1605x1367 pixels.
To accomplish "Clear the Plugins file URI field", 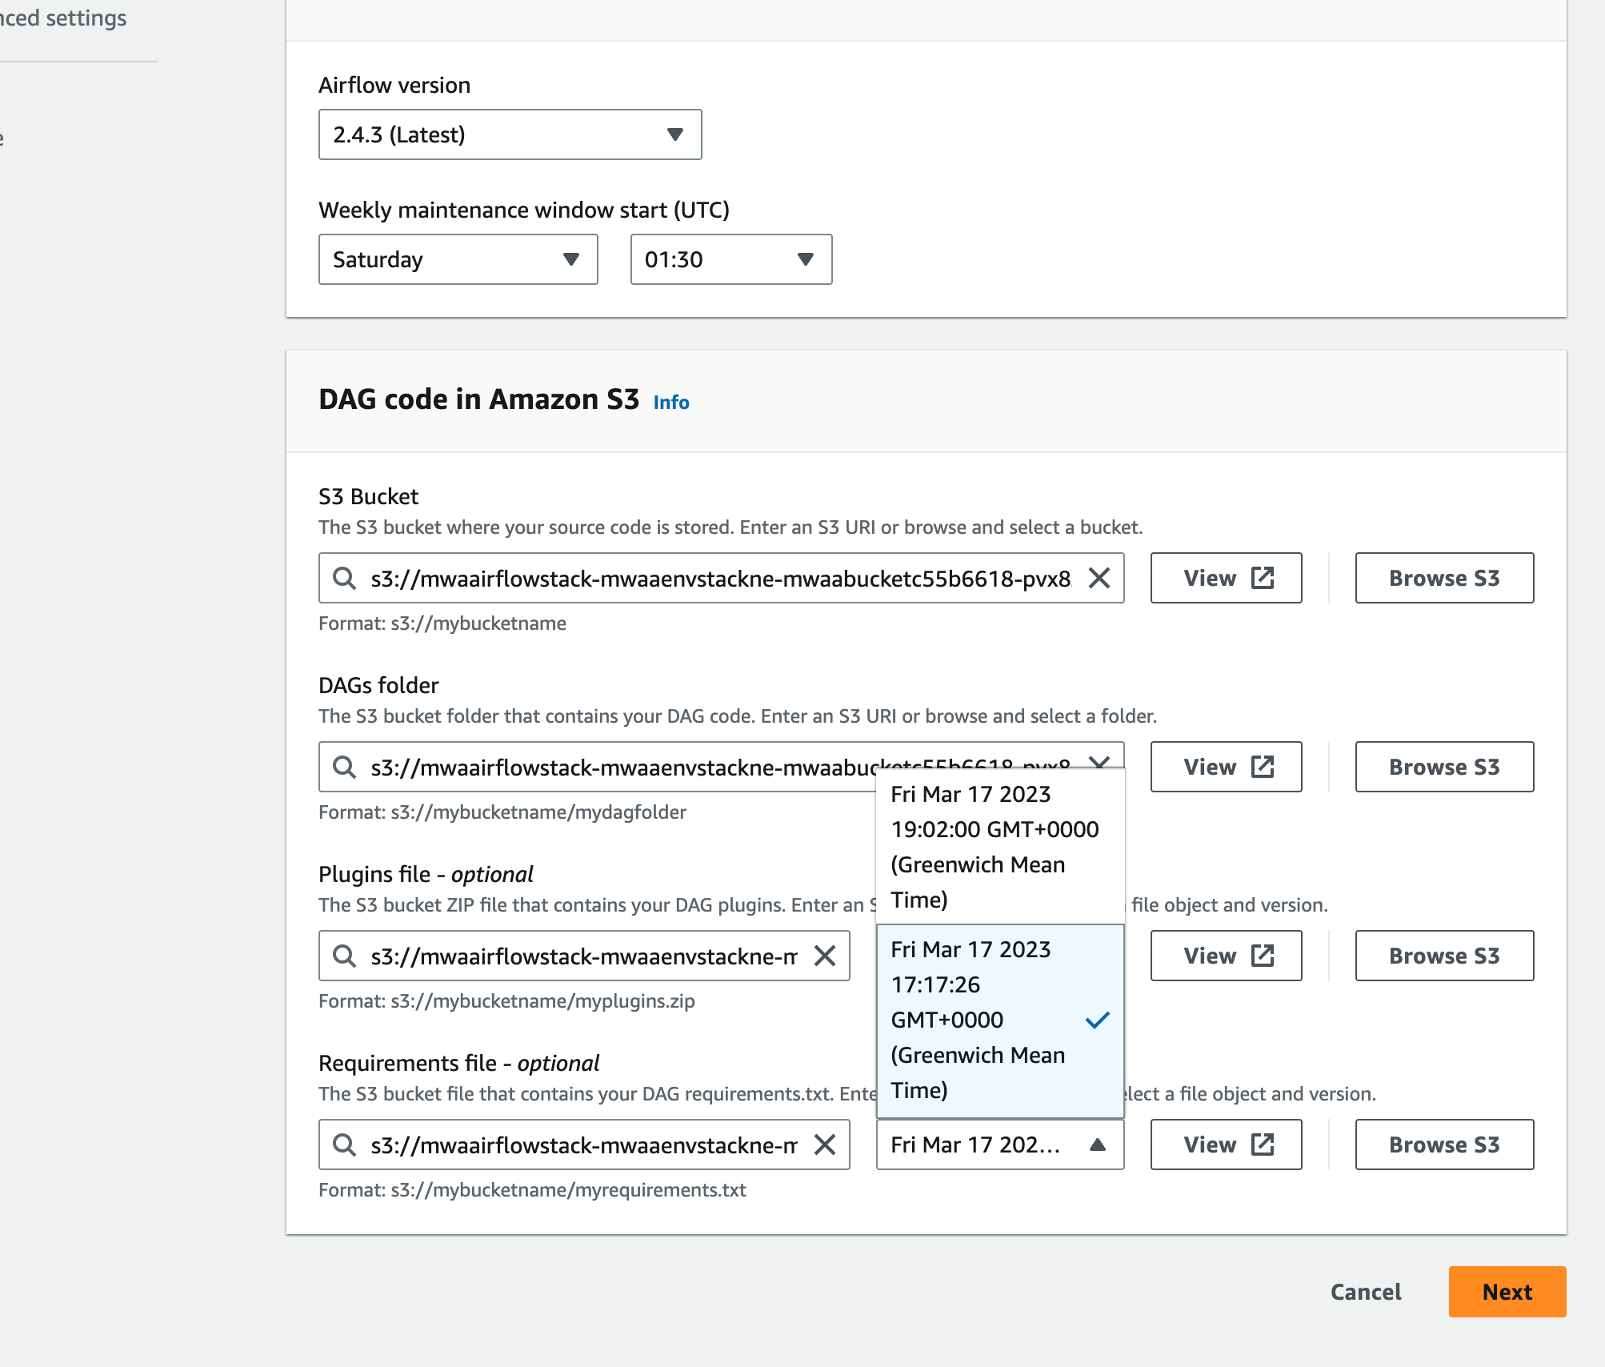I will (825, 956).
